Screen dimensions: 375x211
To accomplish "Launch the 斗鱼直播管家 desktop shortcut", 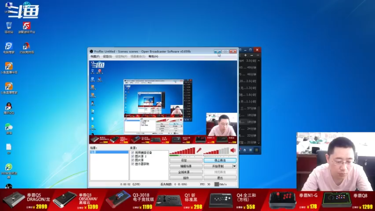I will pos(9,88).
